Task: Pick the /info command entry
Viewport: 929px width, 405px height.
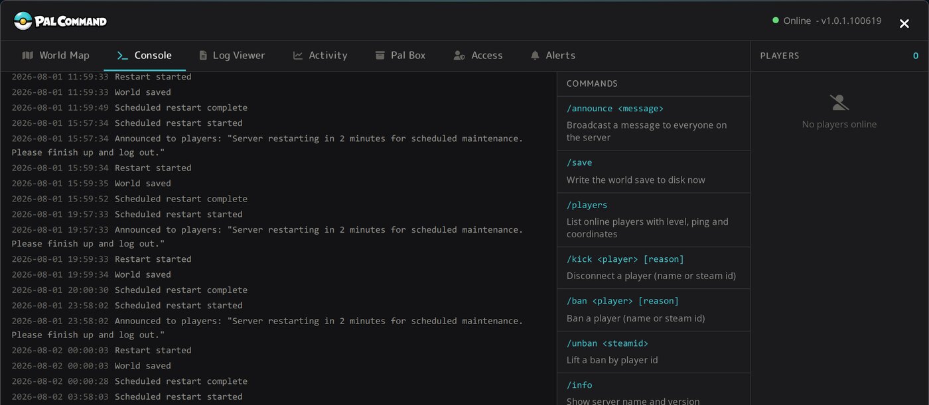Action: [x=654, y=389]
